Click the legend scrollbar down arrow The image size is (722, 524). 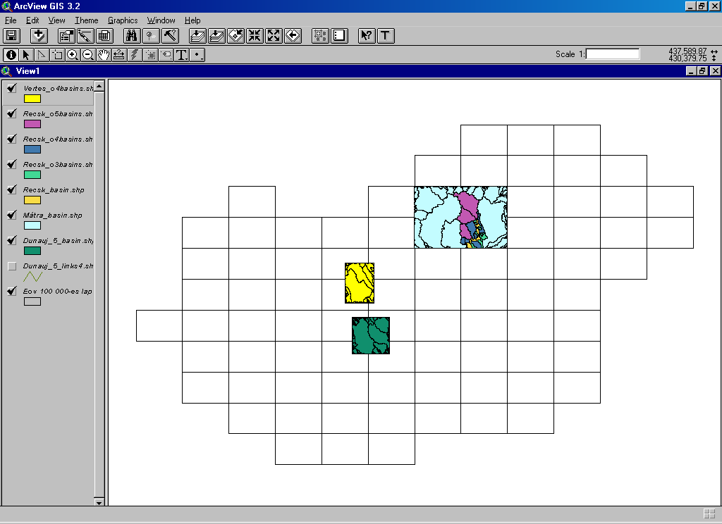coord(99,502)
